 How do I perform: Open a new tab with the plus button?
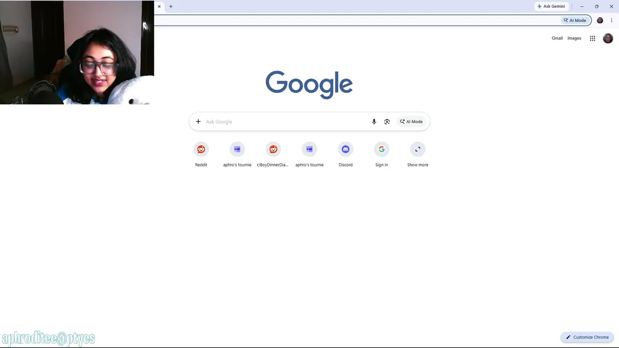point(171,6)
